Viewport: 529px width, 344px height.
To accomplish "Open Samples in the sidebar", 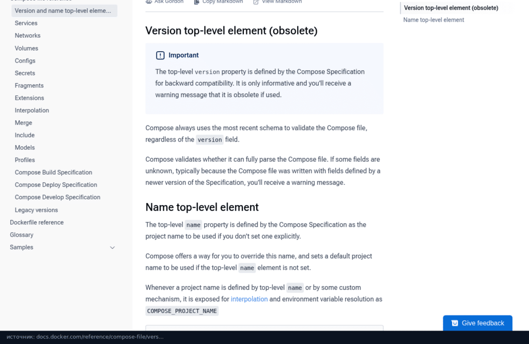I will coord(22,247).
